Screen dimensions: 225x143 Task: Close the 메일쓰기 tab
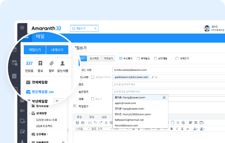[x=95, y=29]
